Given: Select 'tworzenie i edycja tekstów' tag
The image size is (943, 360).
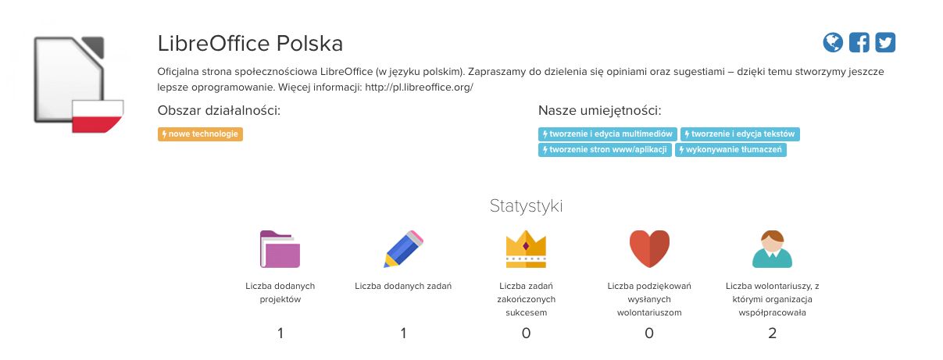Looking at the screenshot, I should [740, 134].
